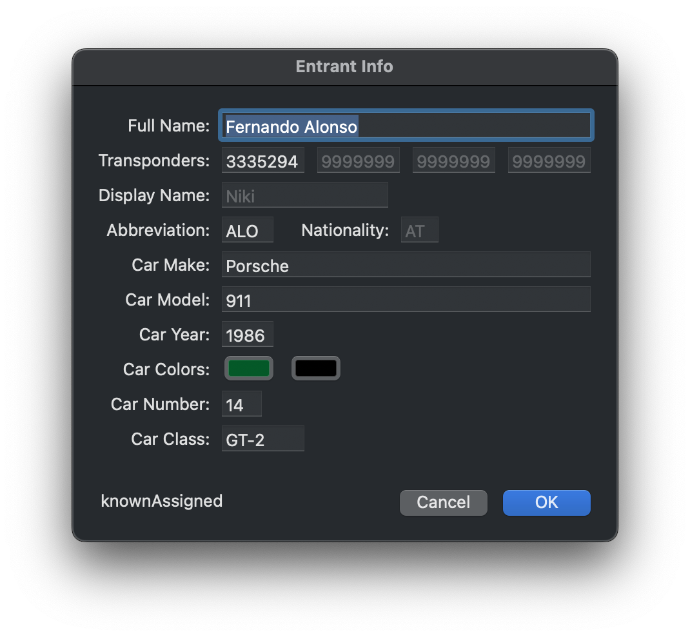This screenshot has width=690, height=637.
Task: Click the Full Name input field
Action: (406, 126)
